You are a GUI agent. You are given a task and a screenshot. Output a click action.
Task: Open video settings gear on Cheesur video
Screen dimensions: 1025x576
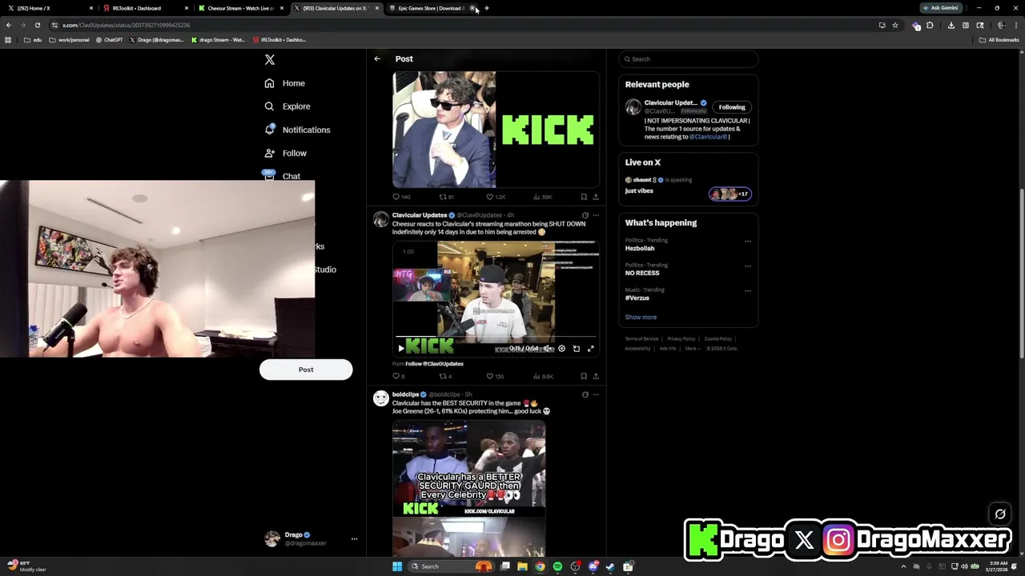click(x=561, y=349)
